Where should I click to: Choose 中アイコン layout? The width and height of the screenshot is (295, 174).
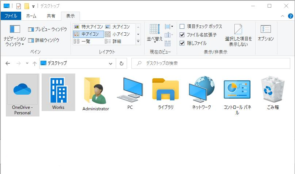coord(88,34)
